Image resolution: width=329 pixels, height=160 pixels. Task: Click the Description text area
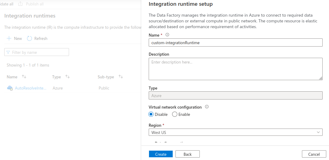[235, 69]
